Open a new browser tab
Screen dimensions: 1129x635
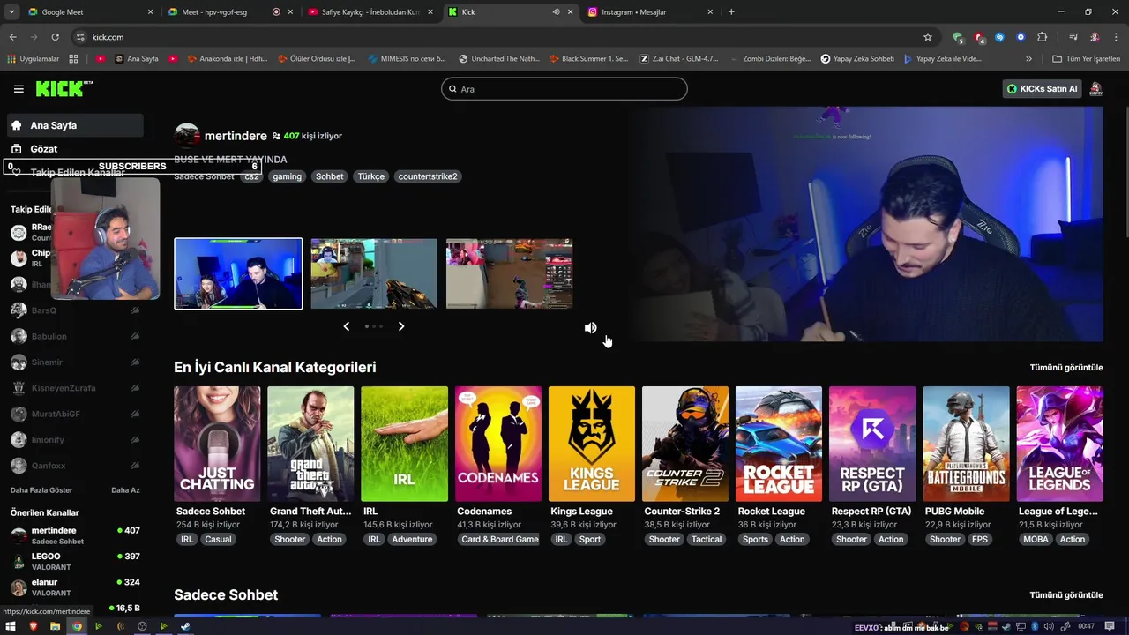(x=731, y=12)
